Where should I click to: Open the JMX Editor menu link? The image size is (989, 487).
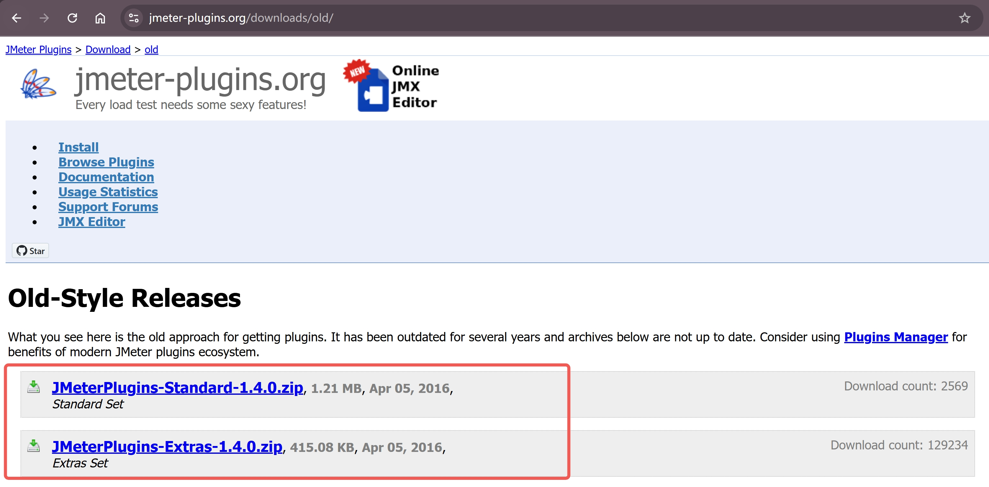(91, 222)
